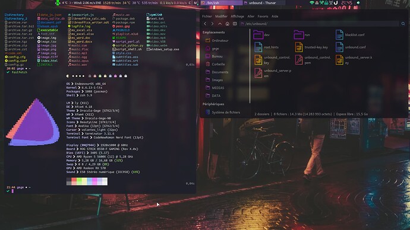The width and height of the screenshot is (410, 230).
Task: Open Ordinateur in Thunar sidebar
Action: pyautogui.click(x=217, y=41)
